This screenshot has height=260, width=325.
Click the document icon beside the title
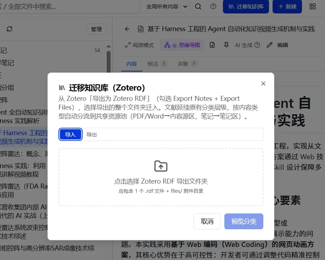[141, 29]
